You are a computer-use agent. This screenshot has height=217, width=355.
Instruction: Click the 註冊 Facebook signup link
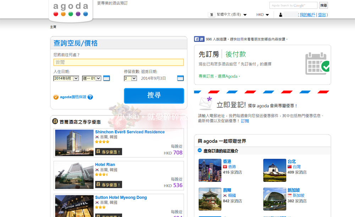pyautogui.click(x=240, y=39)
